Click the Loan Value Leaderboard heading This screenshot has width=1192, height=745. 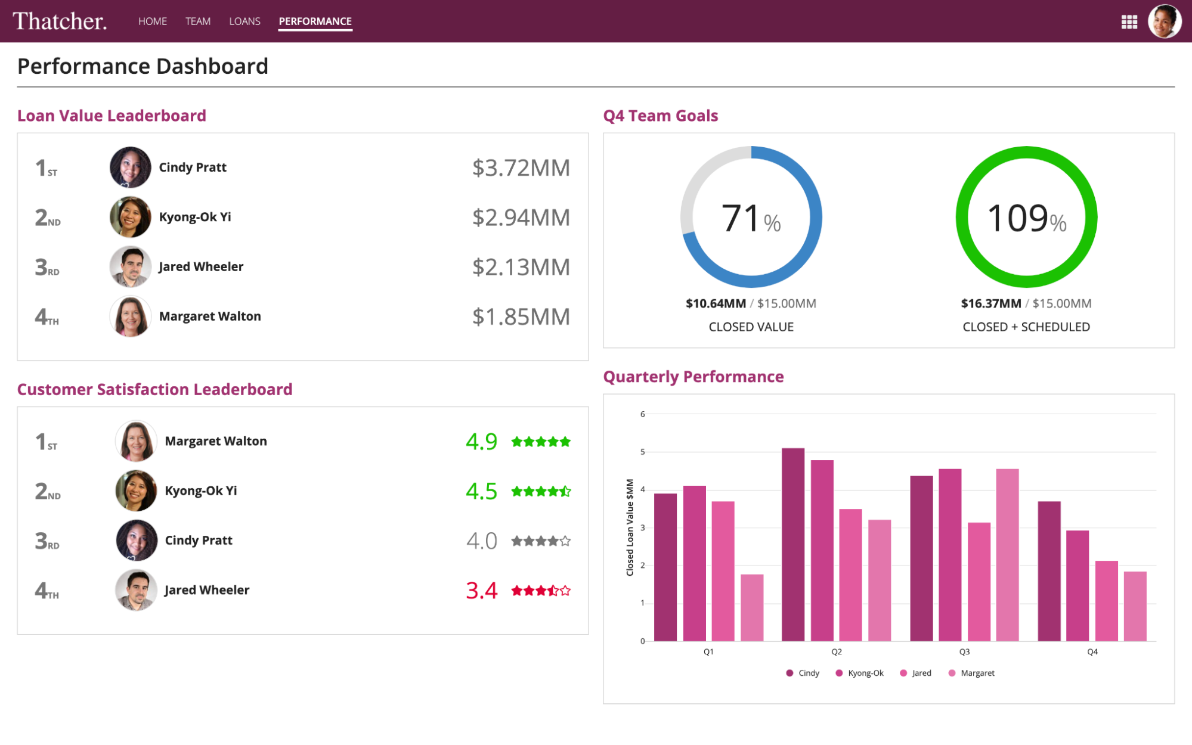click(x=112, y=116)
